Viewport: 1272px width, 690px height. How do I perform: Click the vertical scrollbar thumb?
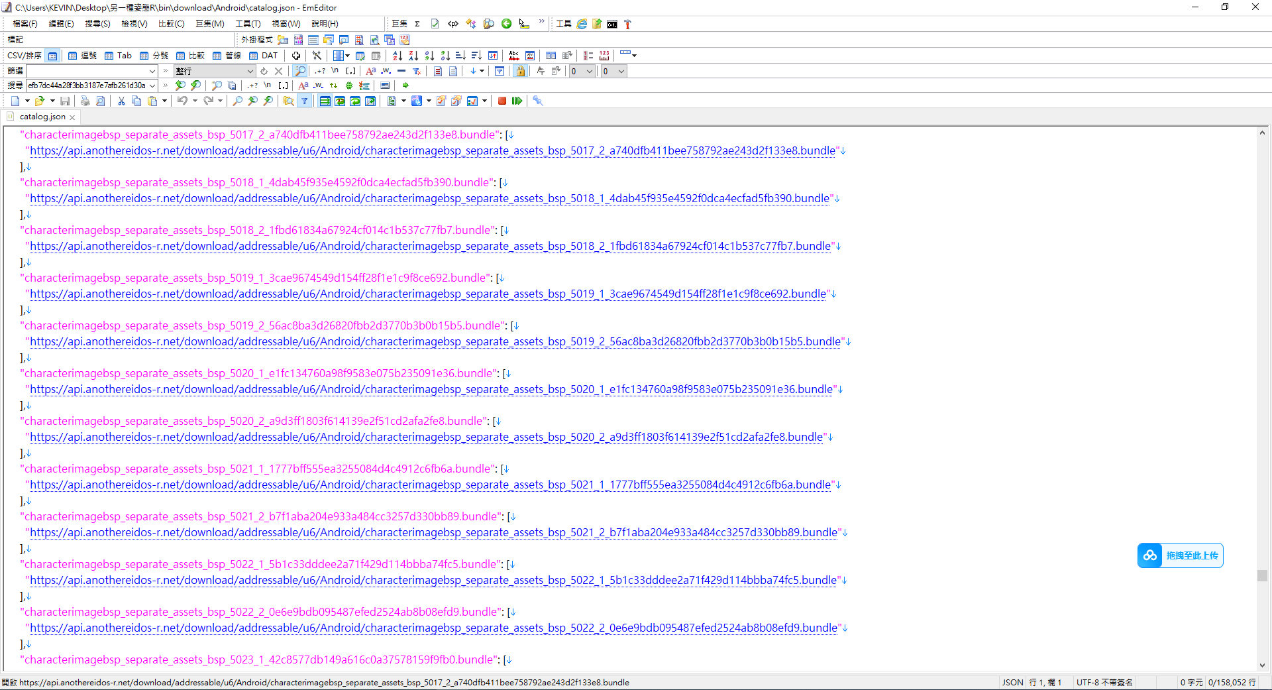tap(1262, 575)
